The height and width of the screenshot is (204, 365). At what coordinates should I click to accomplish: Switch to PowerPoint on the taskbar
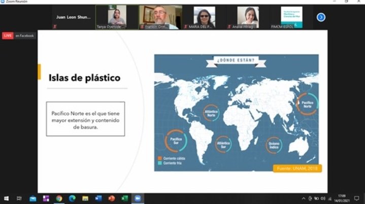click(112, 198)
